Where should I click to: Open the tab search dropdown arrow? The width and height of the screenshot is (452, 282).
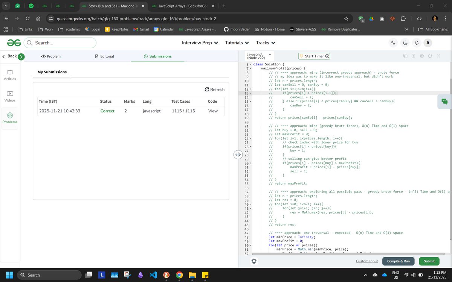pyautogui.click(x=6, y=6)
